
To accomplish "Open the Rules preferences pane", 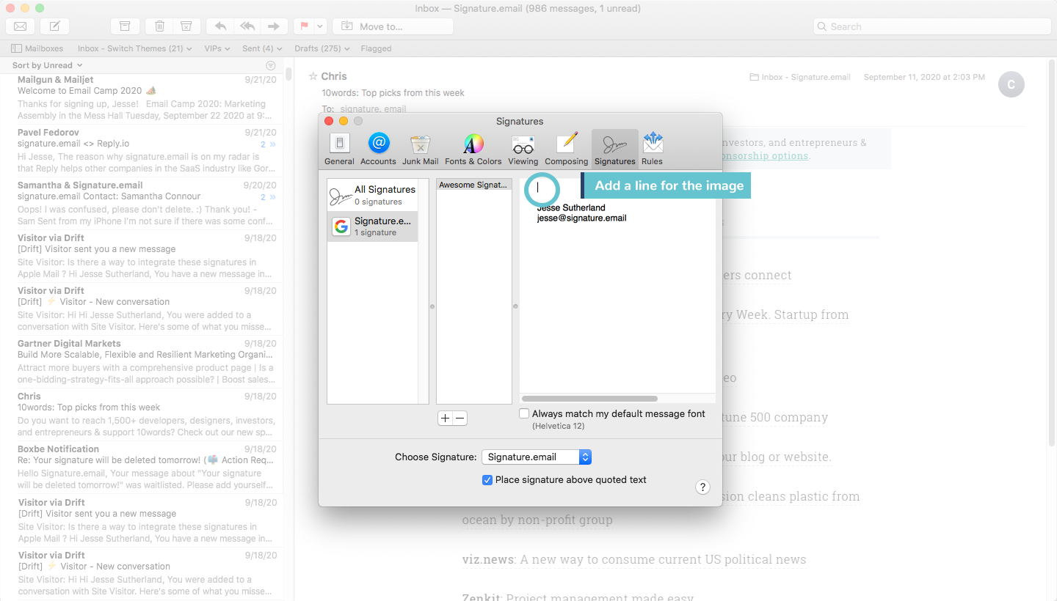I will click(x=652, y=147).
